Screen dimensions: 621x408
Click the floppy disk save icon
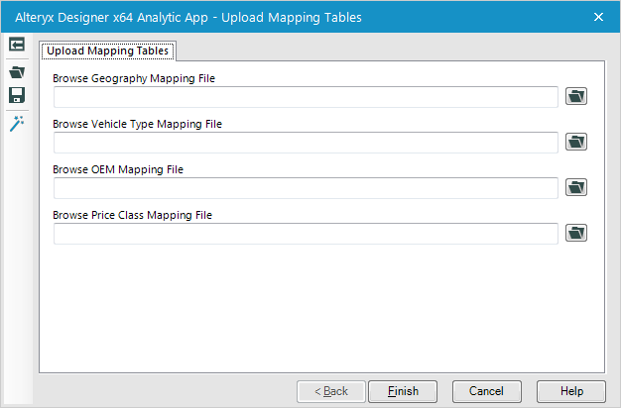click(16, 95)
